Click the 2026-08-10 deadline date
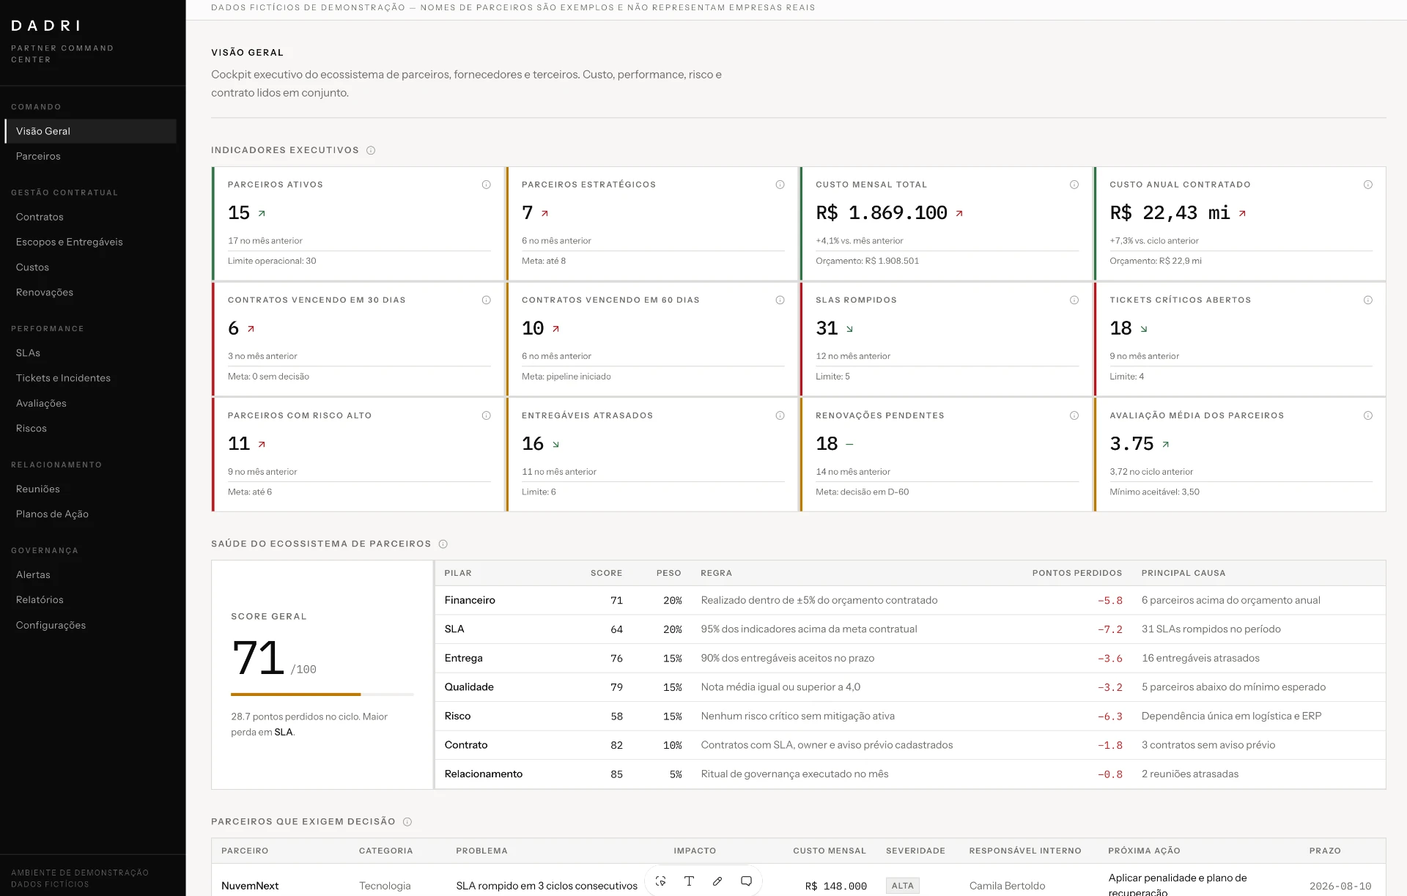Screen dimensions: 1407x896 click(1340, 886)
